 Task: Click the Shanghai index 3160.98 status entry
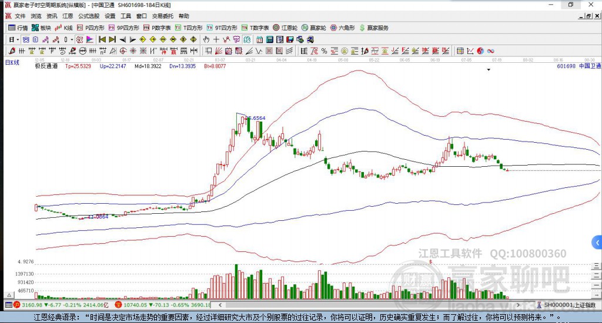pos(61,305)
